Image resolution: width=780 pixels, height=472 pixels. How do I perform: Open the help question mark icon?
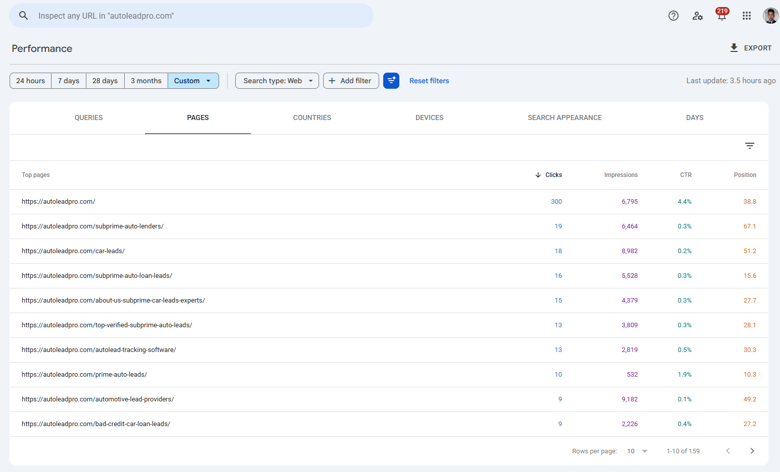tap(673, 16)
